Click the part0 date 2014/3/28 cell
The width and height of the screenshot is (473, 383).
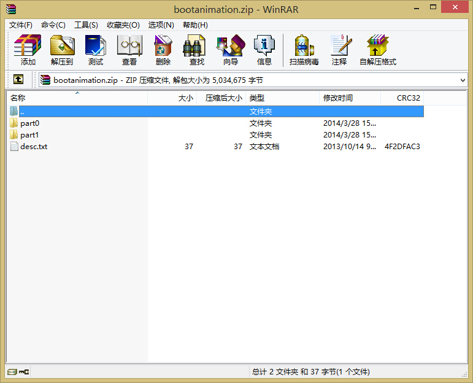[x=349, y=123]
